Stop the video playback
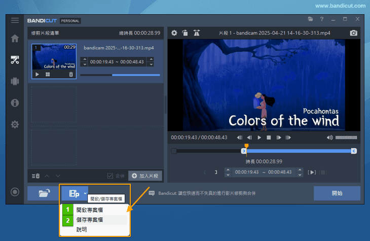The width and height of the screenshot is (370, 241). (269, 137)
